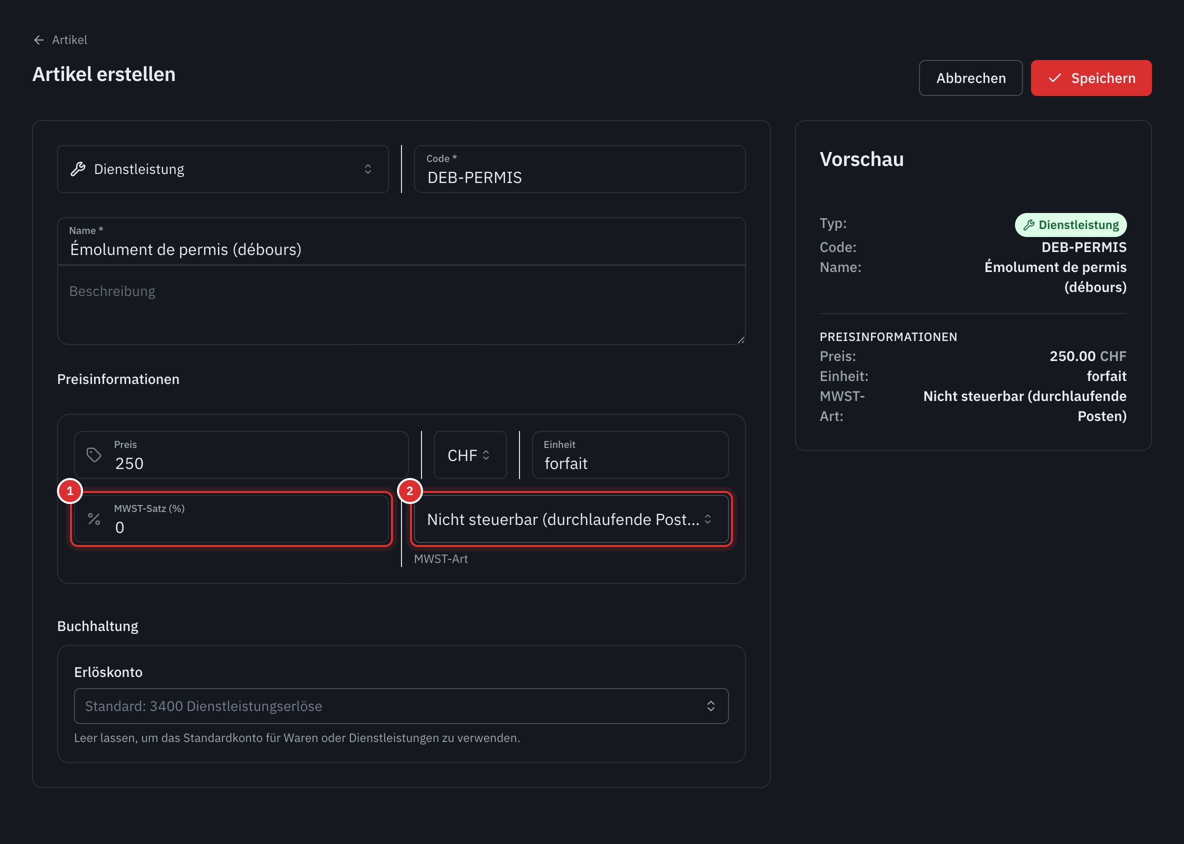
Task: Click the Leer lassen helper text
Action: [297, 738]
